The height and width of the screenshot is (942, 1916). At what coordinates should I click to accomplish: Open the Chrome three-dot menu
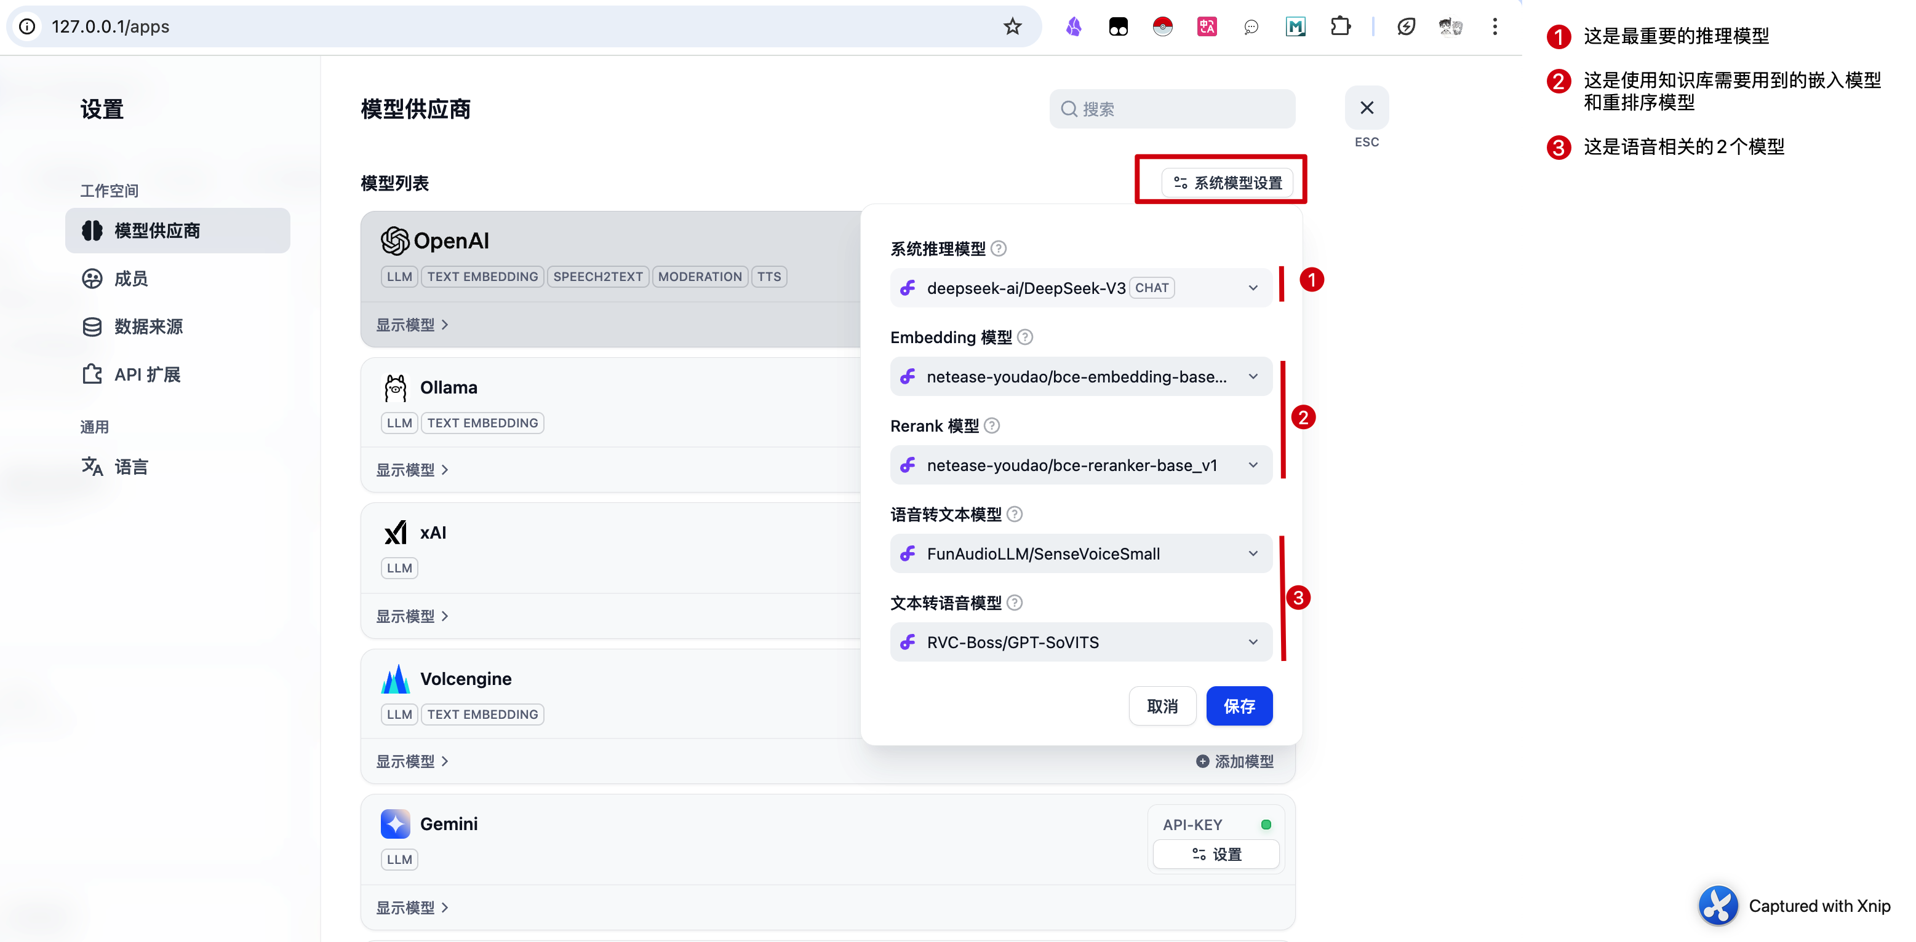(x=1495, y=27)
